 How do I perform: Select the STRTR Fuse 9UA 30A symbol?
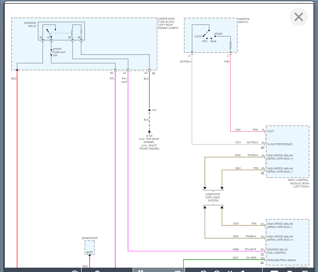51,52
